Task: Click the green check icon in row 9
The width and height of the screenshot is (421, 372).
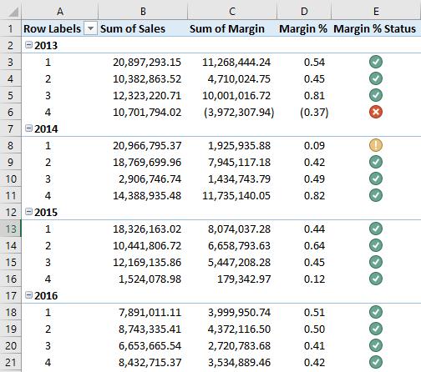Action: [376, 162]
